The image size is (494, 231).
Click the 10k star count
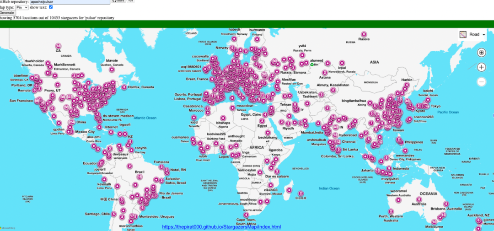[130, 1]
